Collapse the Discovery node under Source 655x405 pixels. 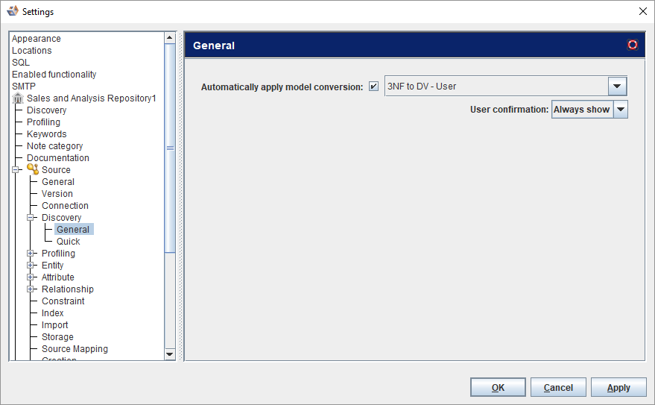31,218
